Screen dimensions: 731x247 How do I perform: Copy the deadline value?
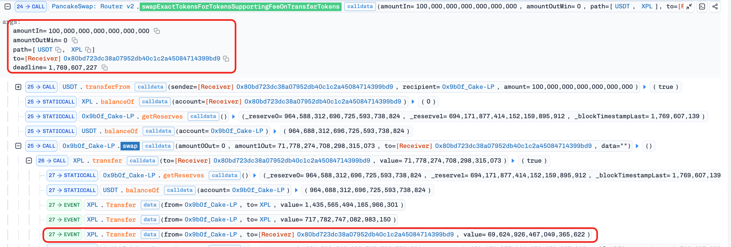point(104,67)
